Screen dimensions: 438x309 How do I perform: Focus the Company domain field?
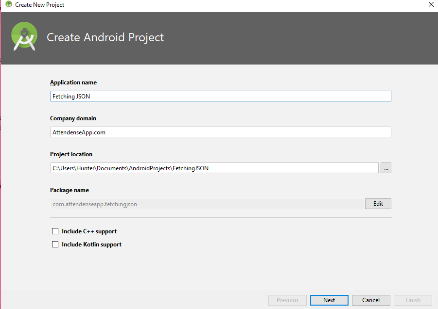click(221, 132)
